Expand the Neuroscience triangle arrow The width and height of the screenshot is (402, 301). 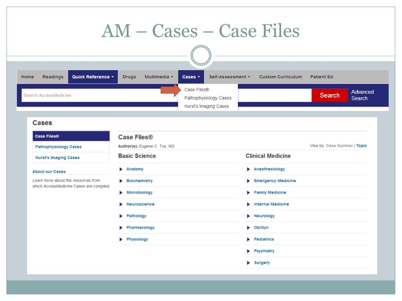[x=121, y=204]
